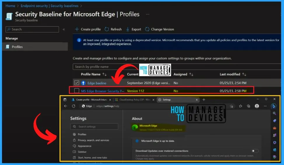
Task: Open the Edge sidebar Tools briefcase icon
Action: tap(275, 128)
